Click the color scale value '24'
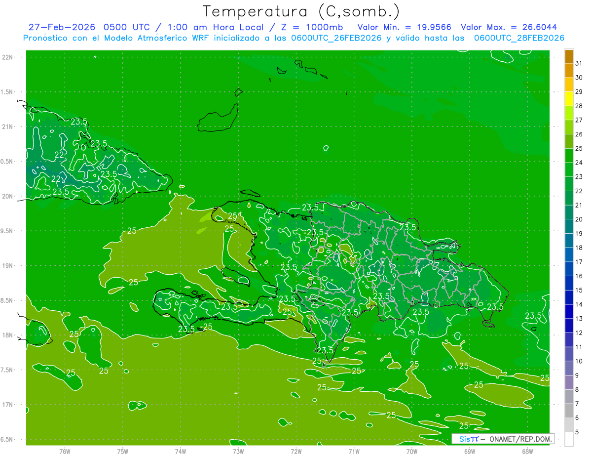 (579, 162)
